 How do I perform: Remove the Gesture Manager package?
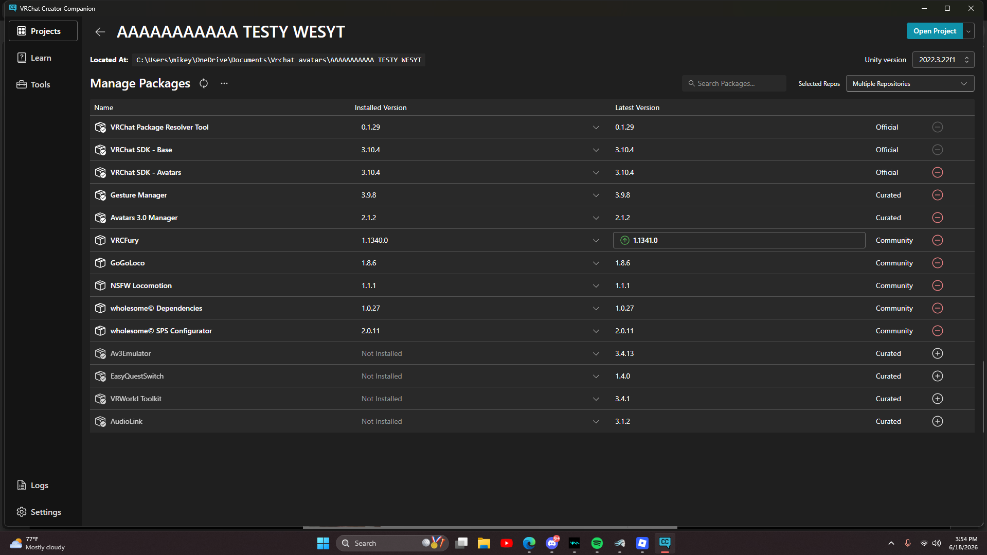coord(938,195)
